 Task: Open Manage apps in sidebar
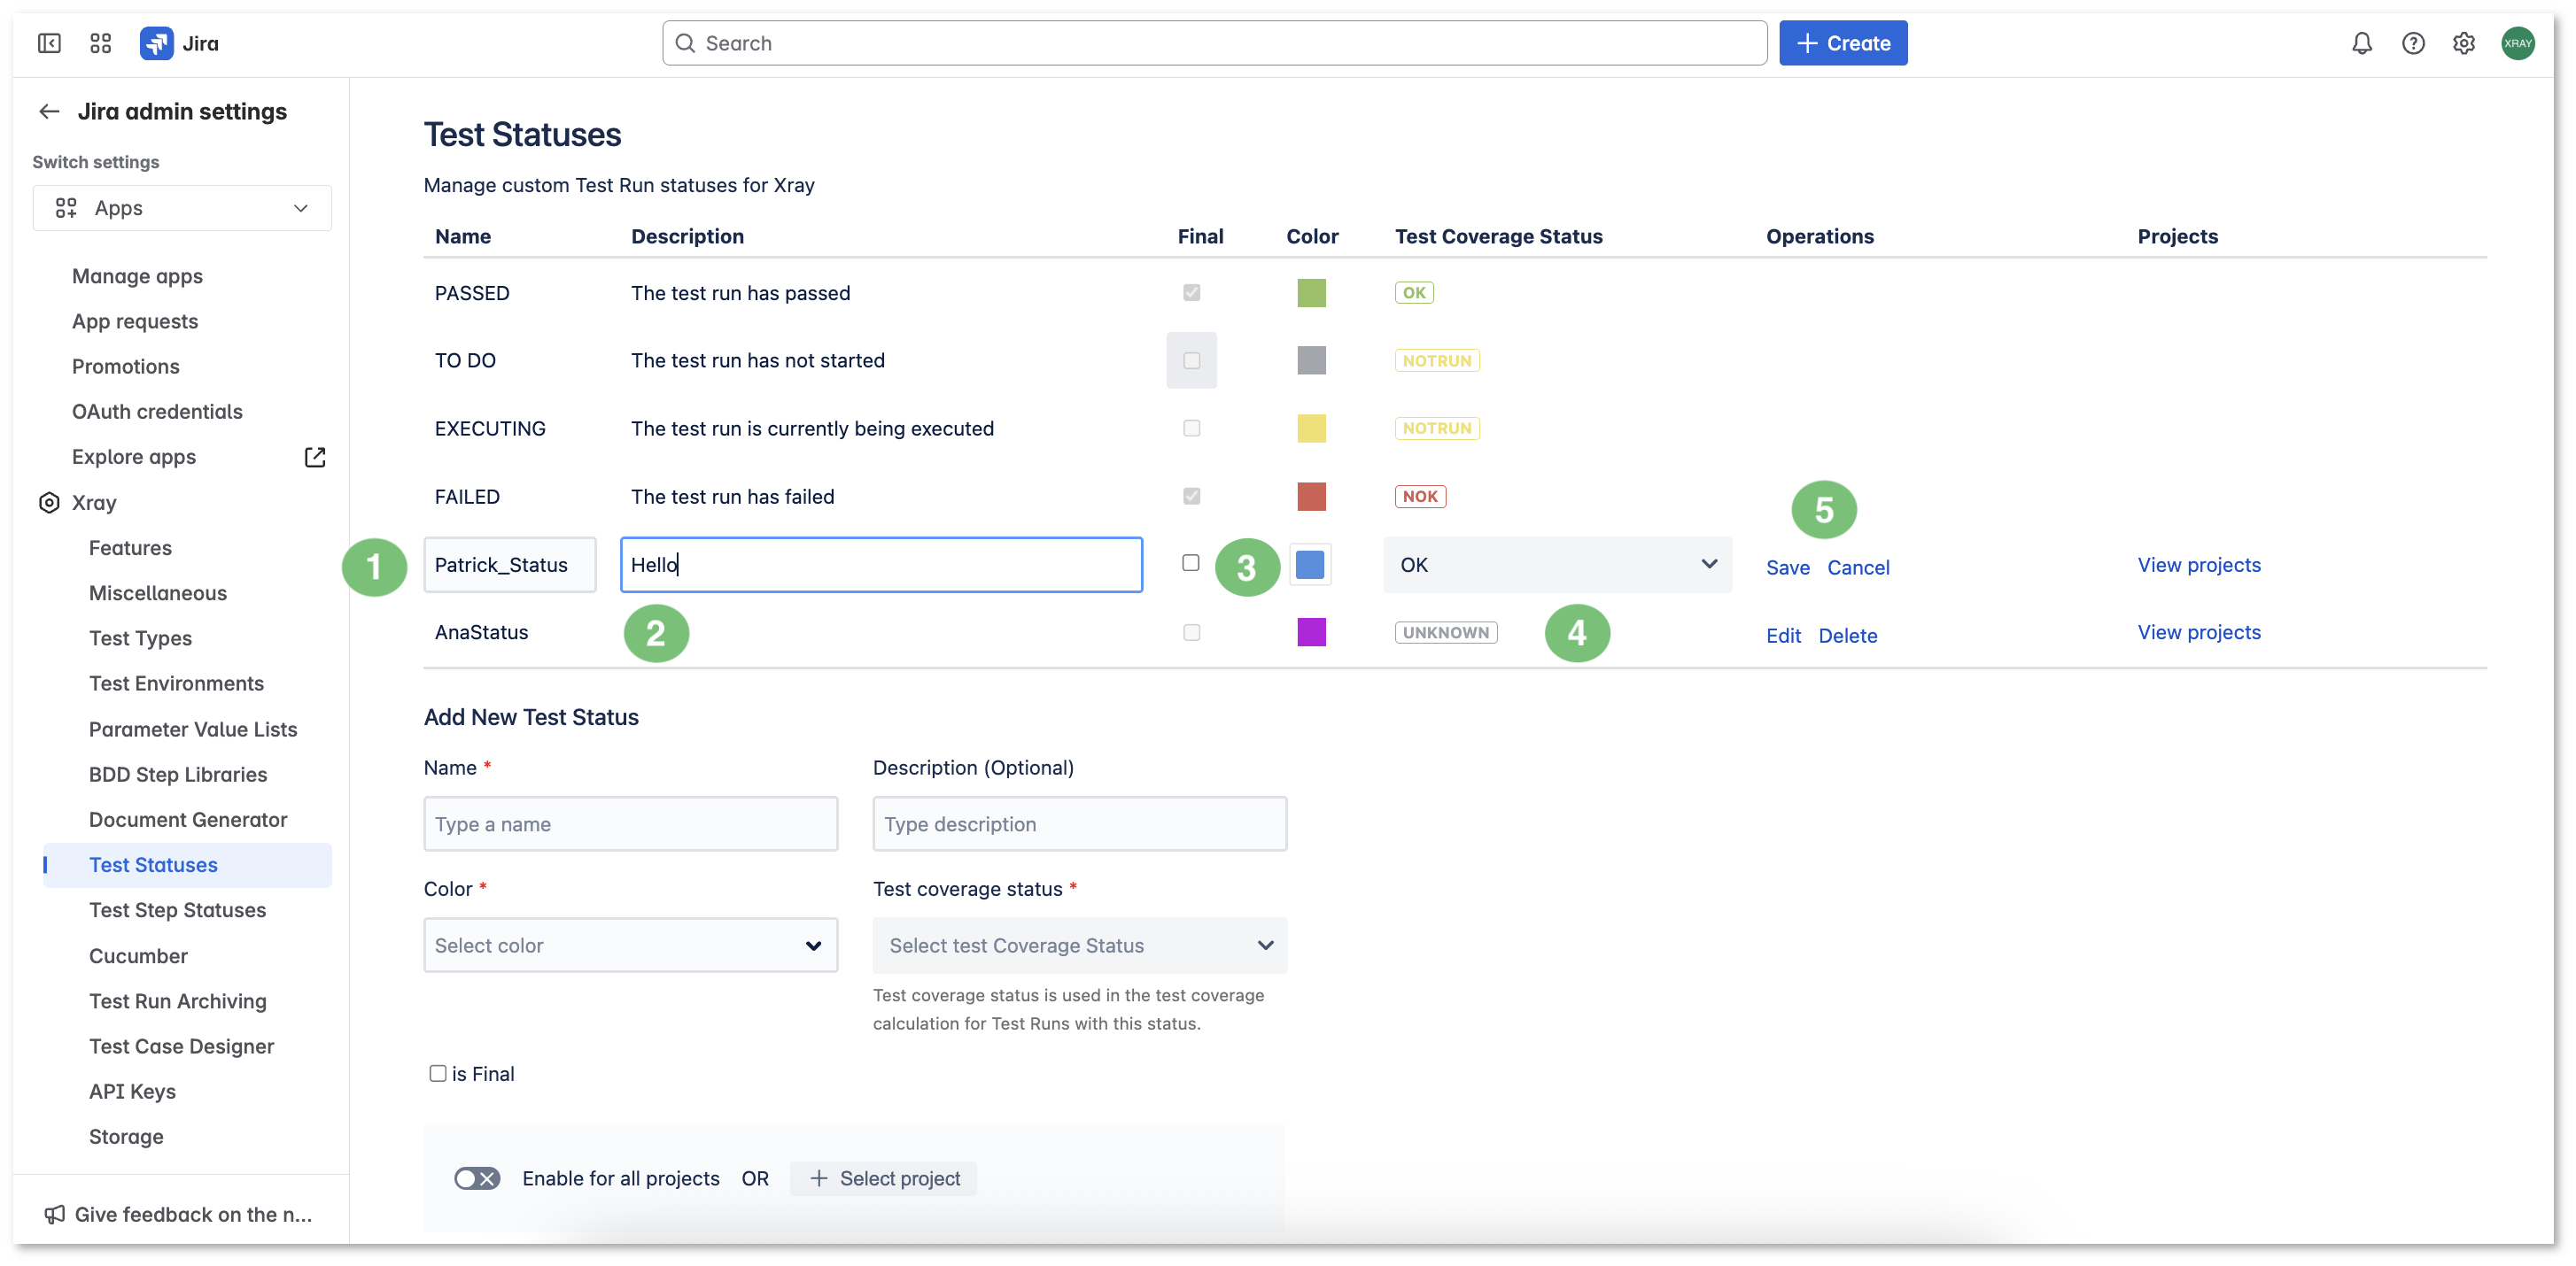click(137, 276)
